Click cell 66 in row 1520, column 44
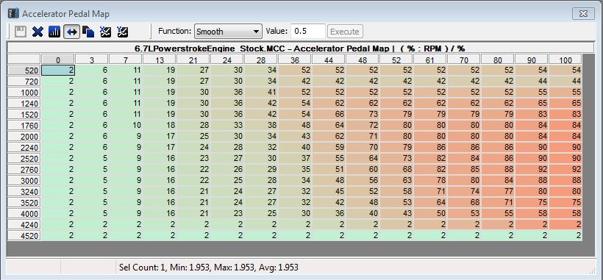The width and height of the screenshot is (603, 280). 329,115
